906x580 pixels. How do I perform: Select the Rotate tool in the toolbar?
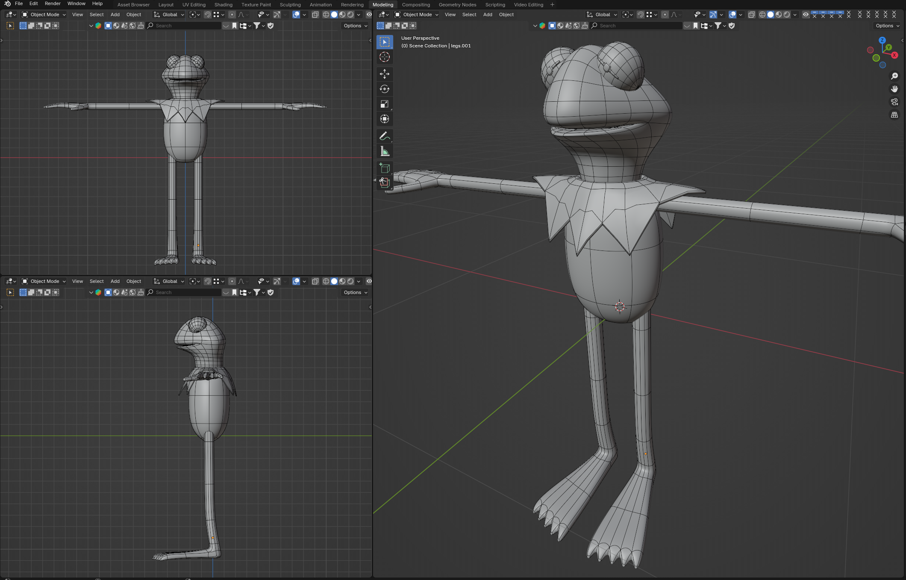pos(385,89)
